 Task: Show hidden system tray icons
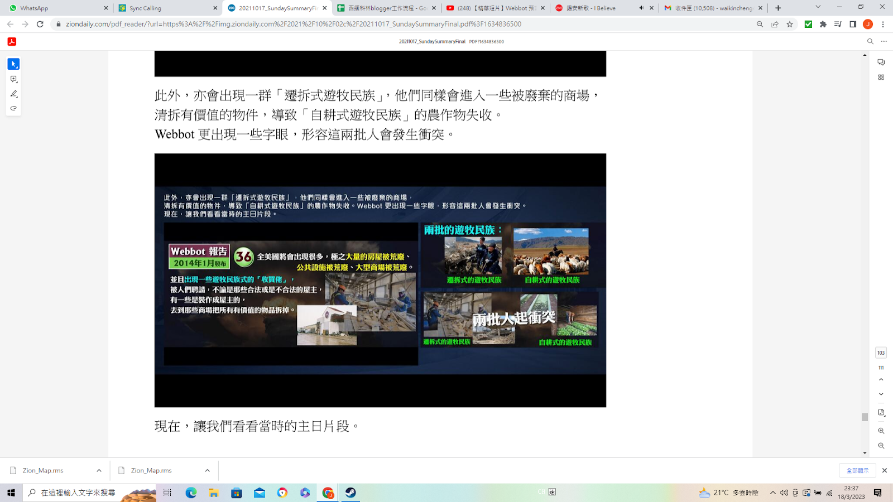point(772,493)
